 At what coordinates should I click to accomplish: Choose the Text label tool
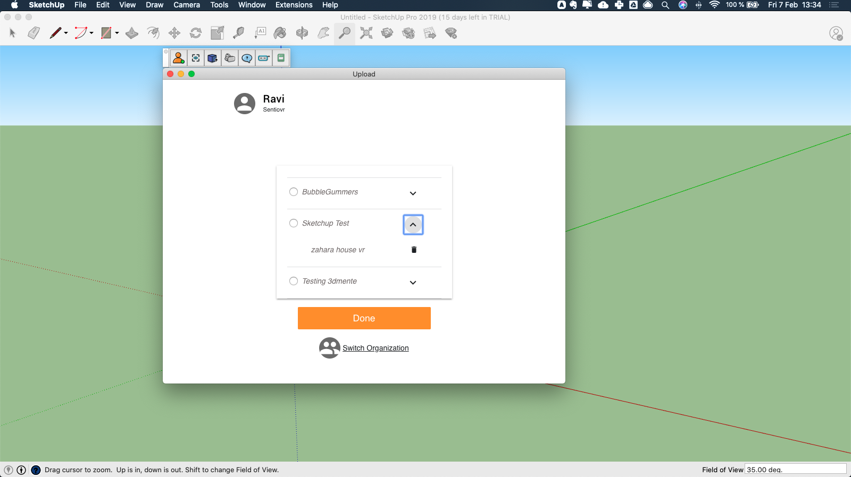tap(260, 33)
